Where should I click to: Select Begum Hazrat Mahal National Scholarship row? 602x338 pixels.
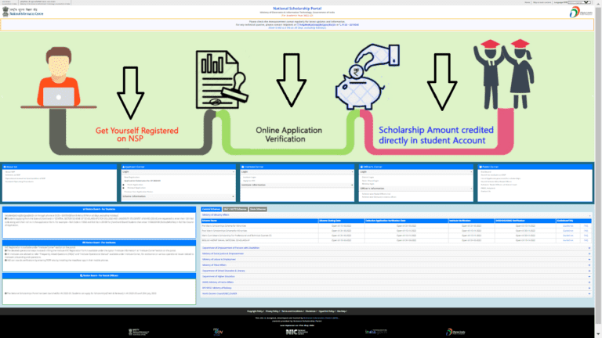click(x=396, y=240)
